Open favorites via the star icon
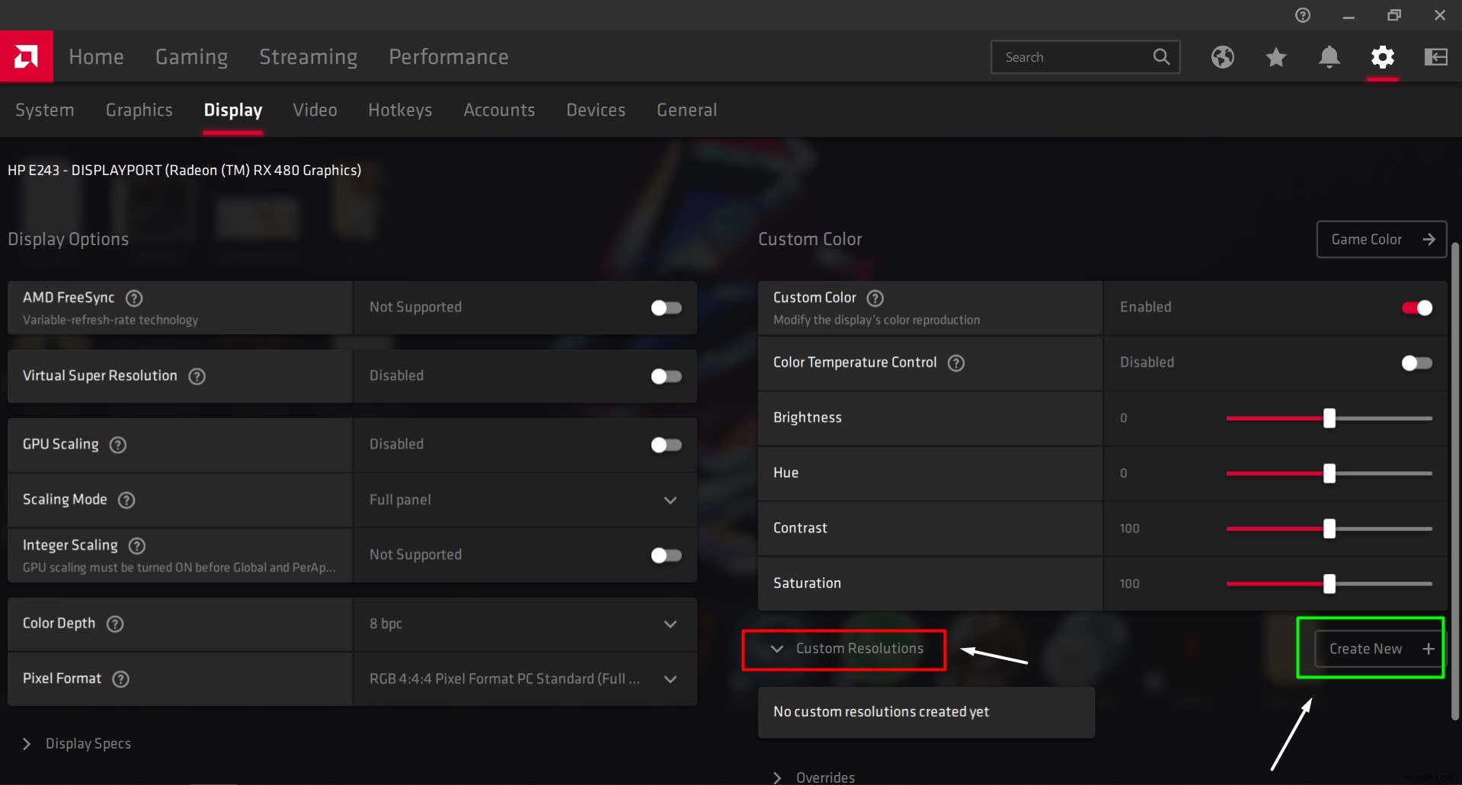Viewport: 1462px width, 785px height. (x=1275, y=56)
